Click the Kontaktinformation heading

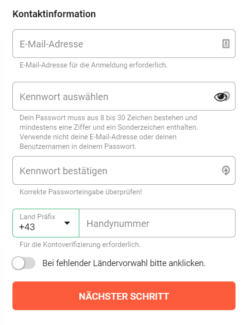pyautogui.click(x=54, y=14)
